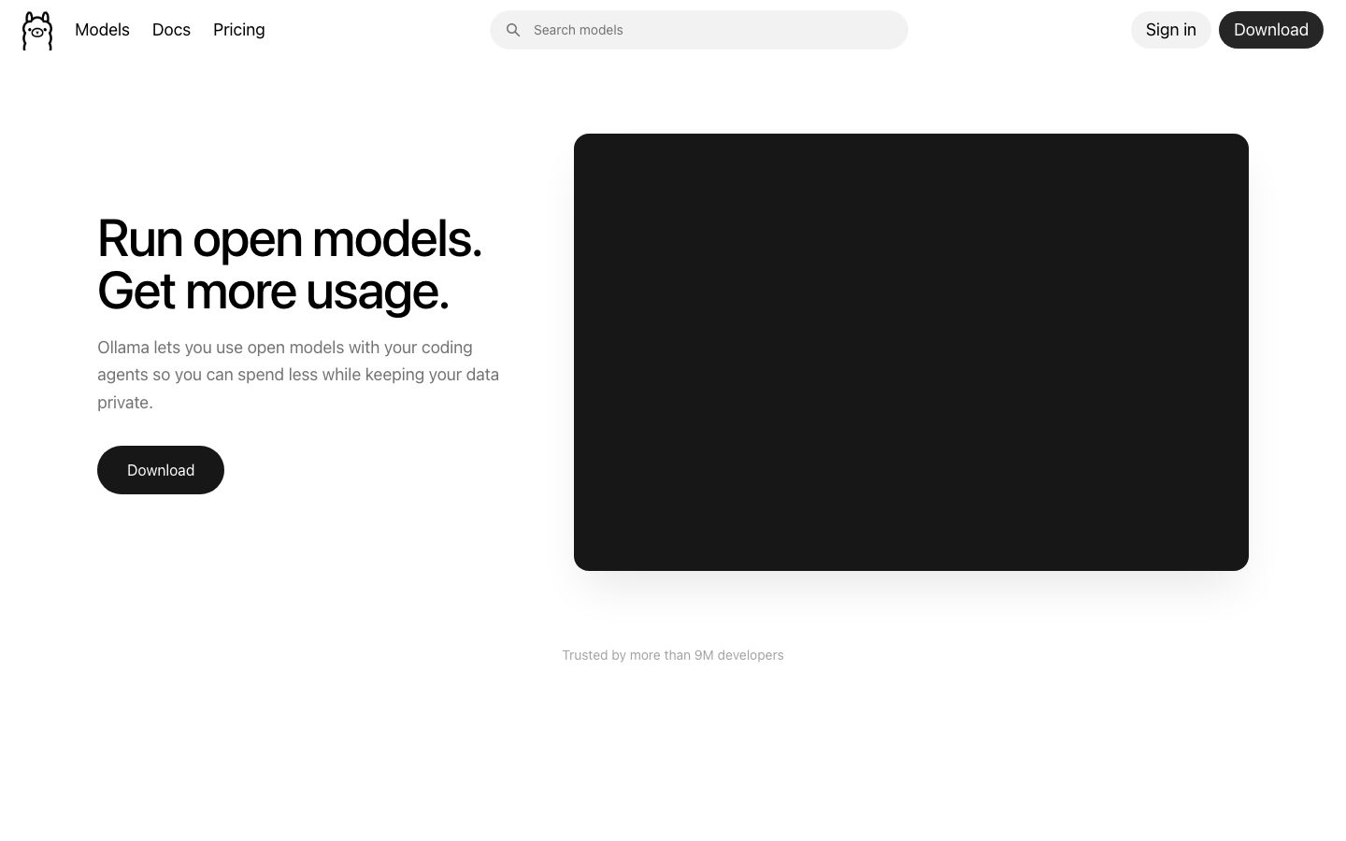1346x841 pixels.
Task: Click the paragraph starting "Ollama lets you use"
Action: tap(298, 375)
